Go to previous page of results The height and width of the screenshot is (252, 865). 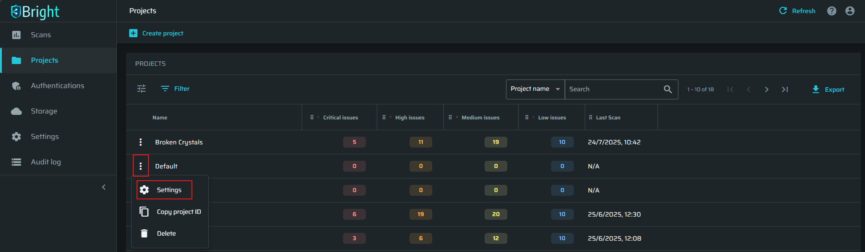click(x=749, y=89)
